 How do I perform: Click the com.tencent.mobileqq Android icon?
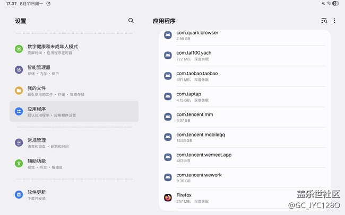pyautogui.click(x=168, y=137)
